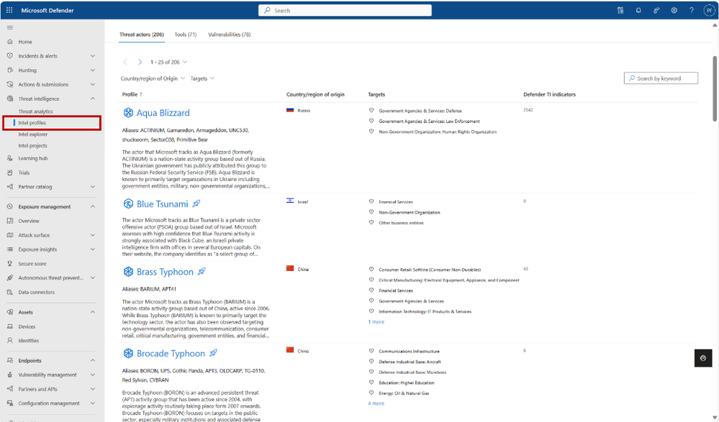Click the Secure score trophy icon
Viewport: 719px width, 422px height.
pyautogui.click(x=10, y=263)
